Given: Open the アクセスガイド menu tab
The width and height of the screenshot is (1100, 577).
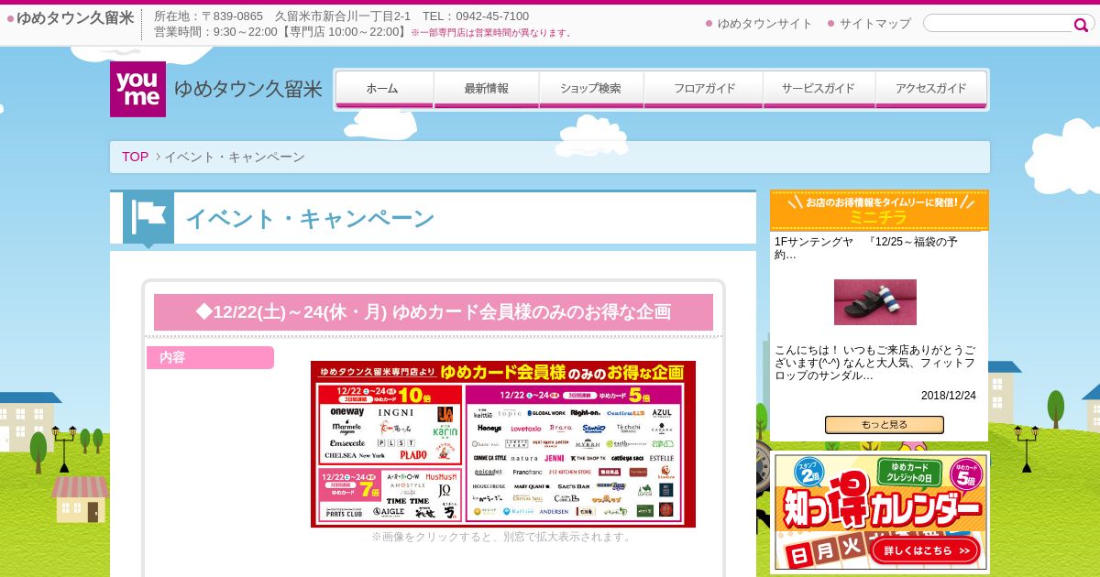Looking at the screenshot, I should [x=931, y=89].
